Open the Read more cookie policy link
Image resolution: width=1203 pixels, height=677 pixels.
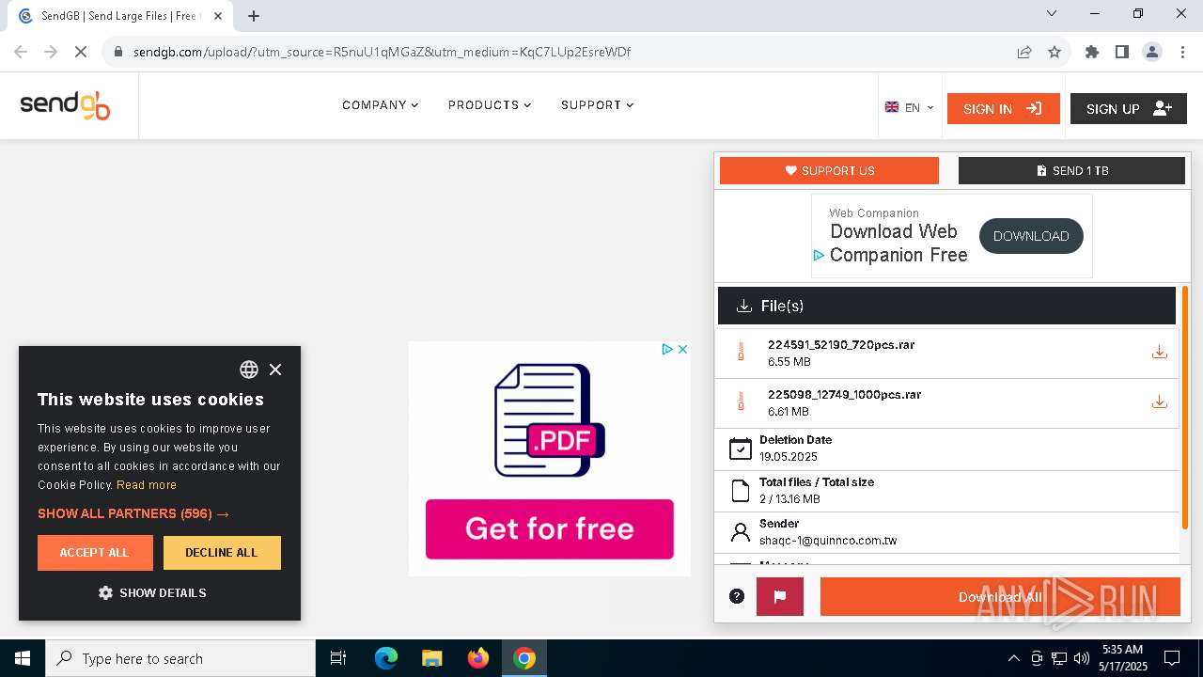pos(147,485)
